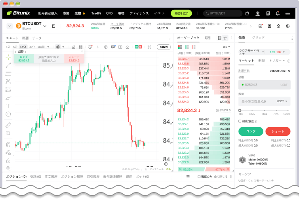
Task: Show both bids and asks order book view
Action: tap(180, 47)
